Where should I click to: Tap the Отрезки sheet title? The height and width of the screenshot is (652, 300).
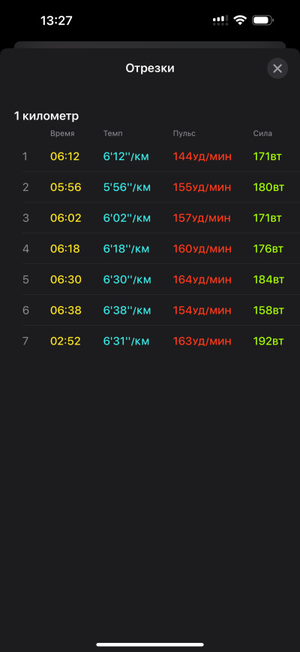150,68
